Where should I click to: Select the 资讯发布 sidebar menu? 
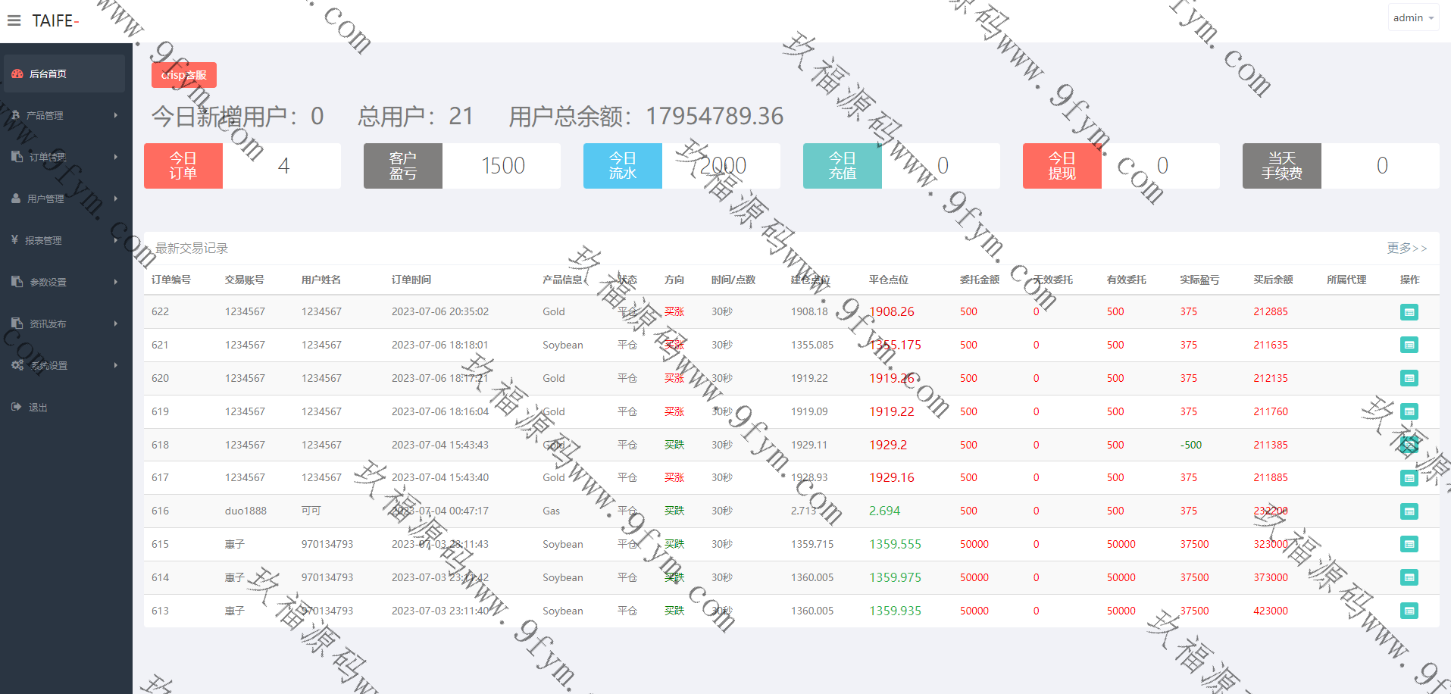point(65,324)
